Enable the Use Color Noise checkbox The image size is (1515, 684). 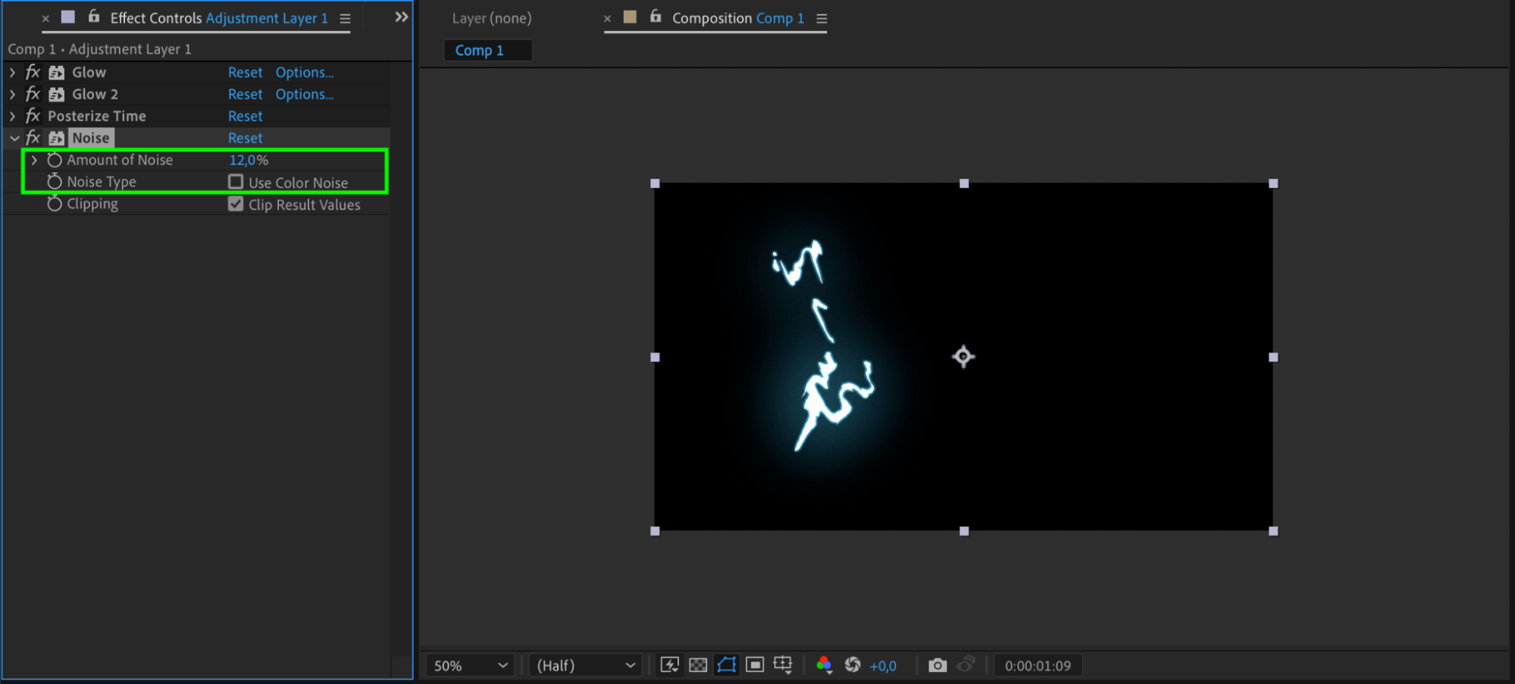tap(236, 182)
